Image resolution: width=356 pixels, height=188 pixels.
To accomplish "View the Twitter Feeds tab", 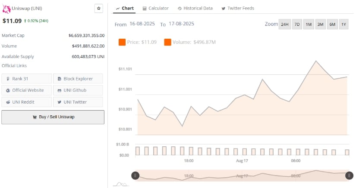I will pos(238,8).
